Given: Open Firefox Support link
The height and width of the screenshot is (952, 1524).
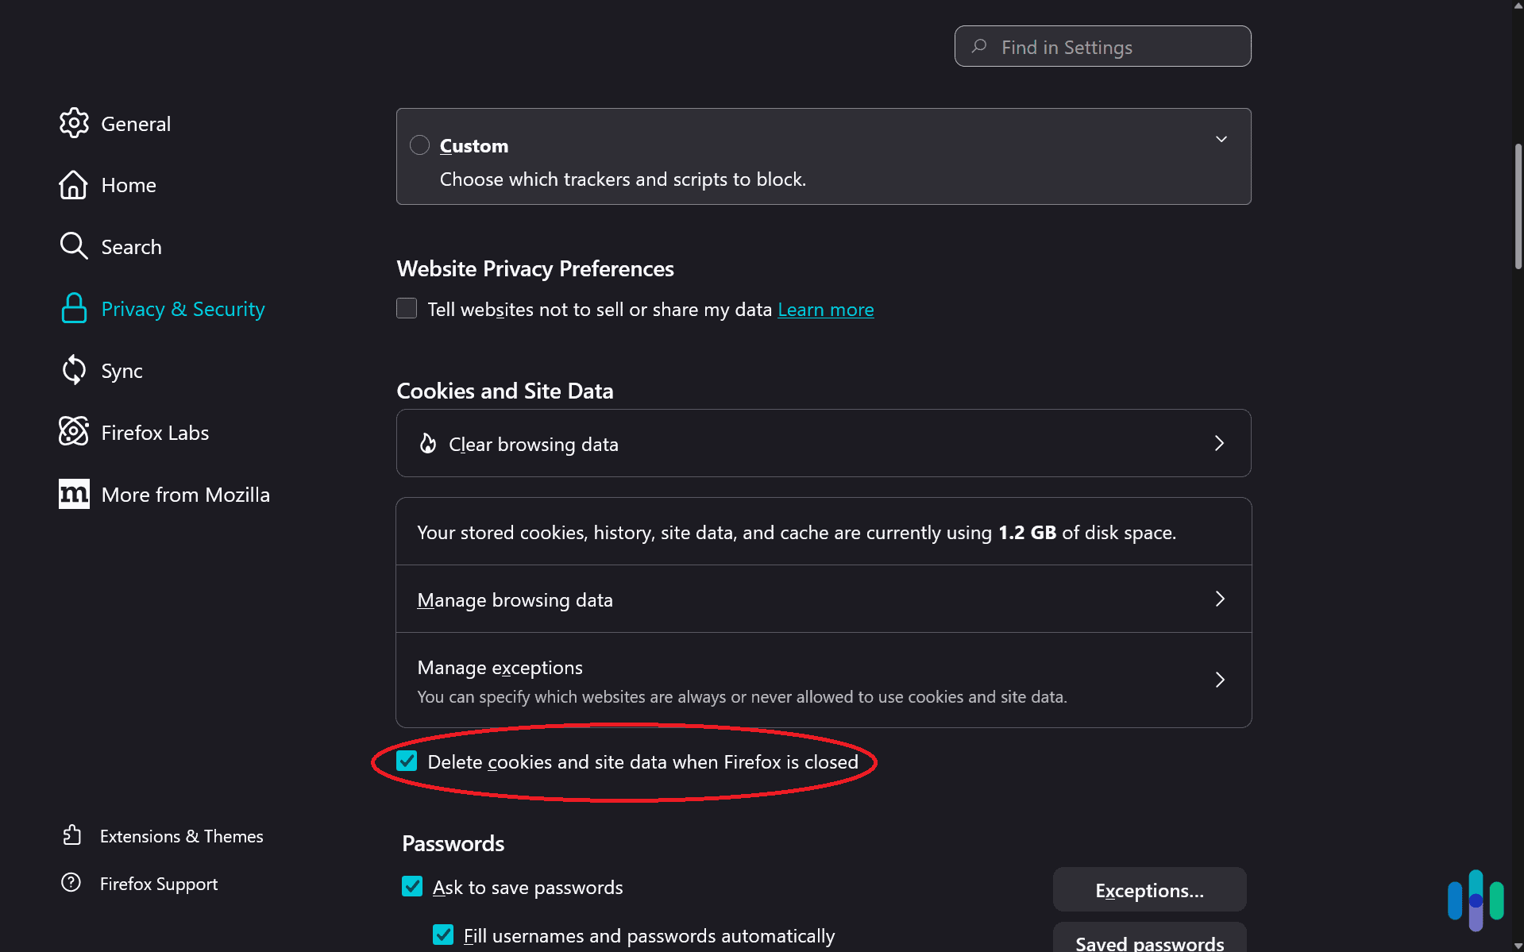Looking at the screenshot, I should [x=159, y=884].
